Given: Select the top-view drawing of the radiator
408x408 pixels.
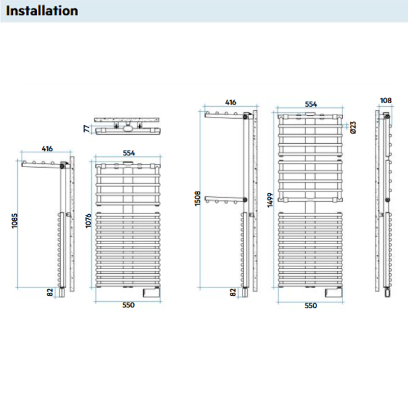Looking at the screenshot, I should (128, 125).
